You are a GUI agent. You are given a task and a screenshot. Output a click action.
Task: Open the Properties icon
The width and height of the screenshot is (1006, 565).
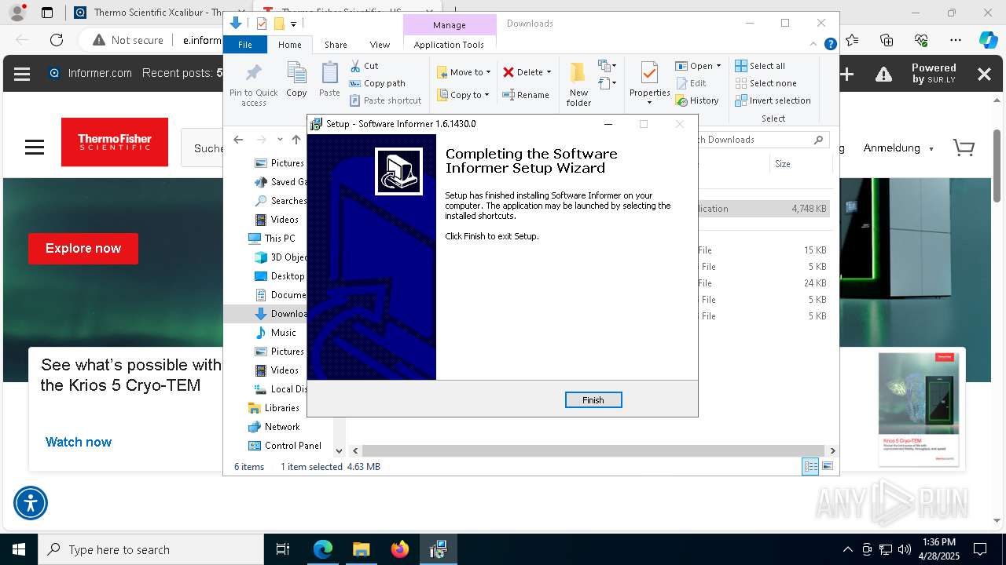[649, 74]
